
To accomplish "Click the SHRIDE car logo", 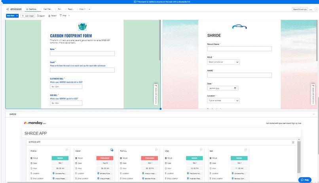I will [x=239, y=26].
